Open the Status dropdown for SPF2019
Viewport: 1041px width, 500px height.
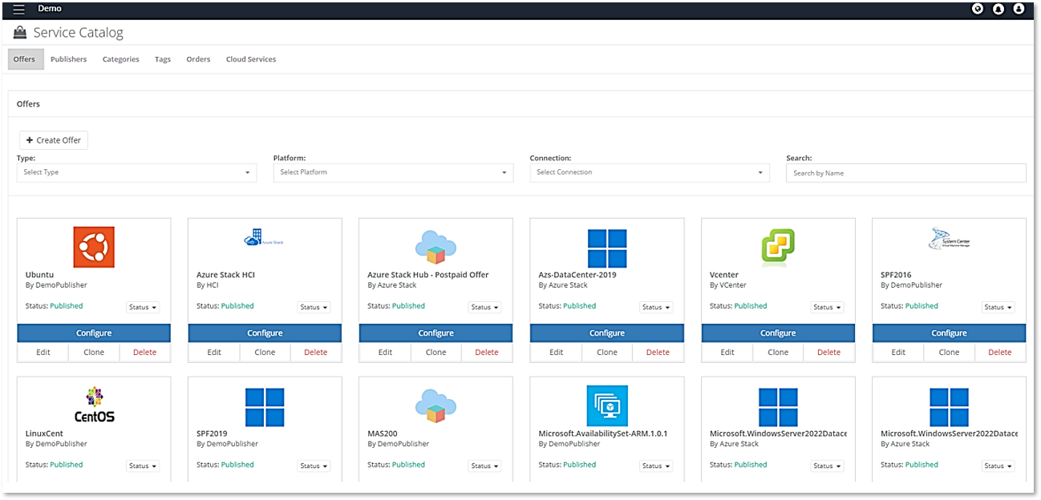[x=314, y=466]
